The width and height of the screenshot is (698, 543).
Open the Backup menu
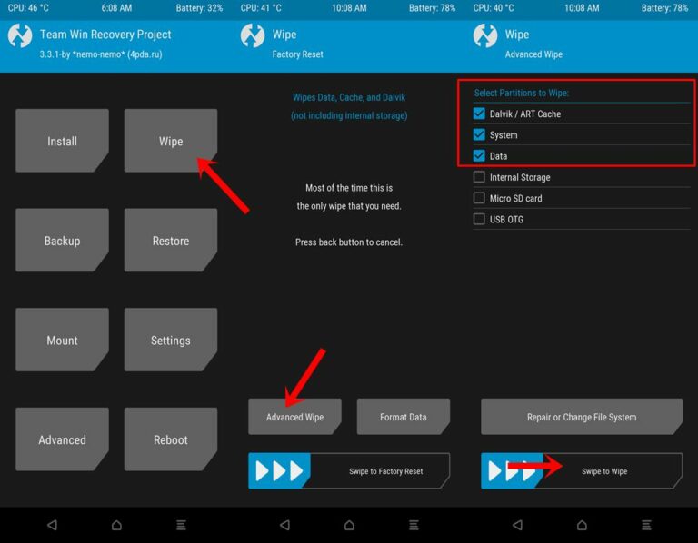[x=63, y=240]
